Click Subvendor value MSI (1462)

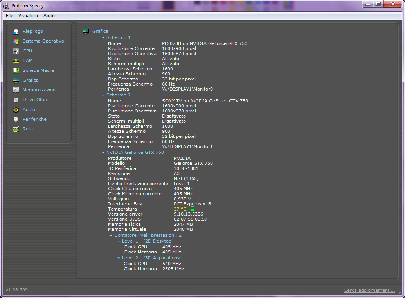coord(186,178)
